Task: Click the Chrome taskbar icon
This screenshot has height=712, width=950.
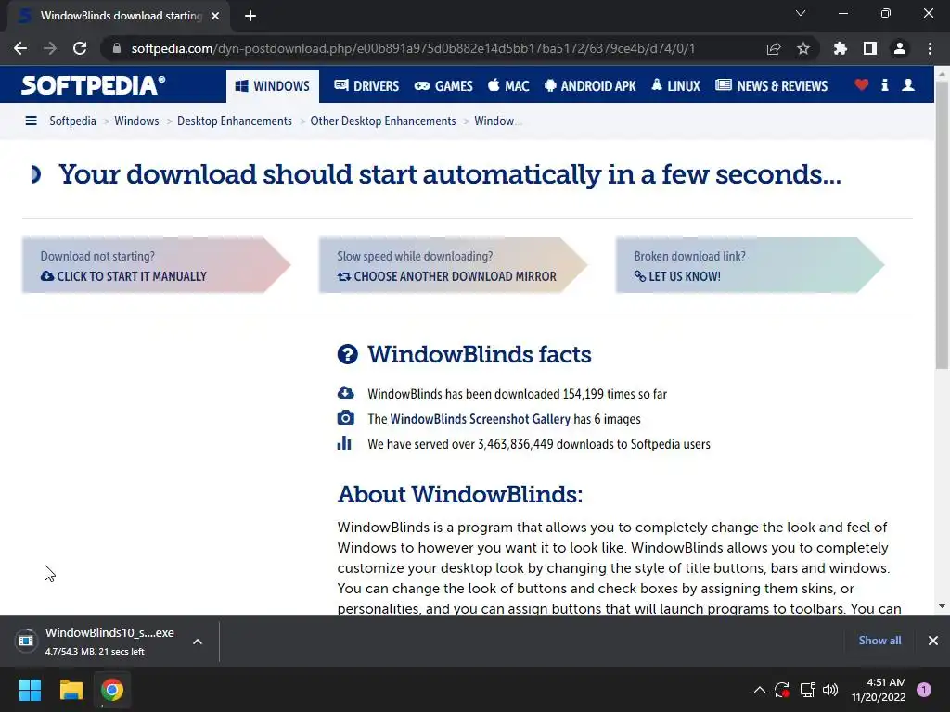Action: (x=112, y=690)
